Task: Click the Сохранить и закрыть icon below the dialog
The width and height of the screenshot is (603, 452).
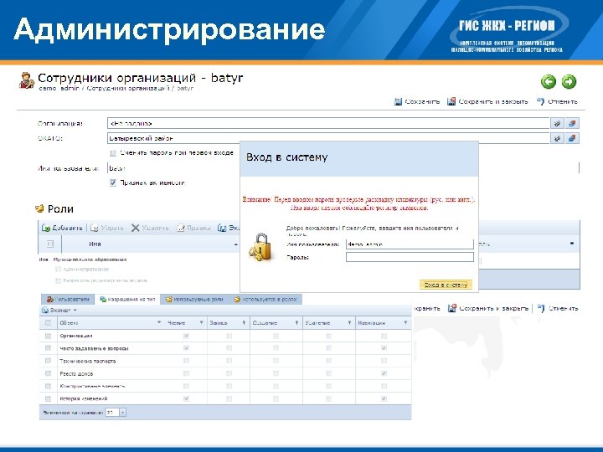Action: click(452, 308)
